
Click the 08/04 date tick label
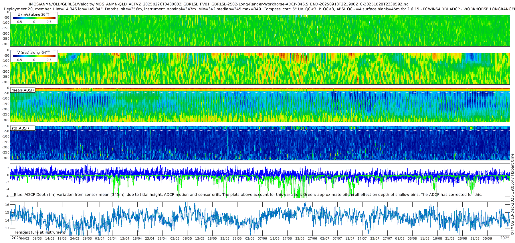pos(112,238)
